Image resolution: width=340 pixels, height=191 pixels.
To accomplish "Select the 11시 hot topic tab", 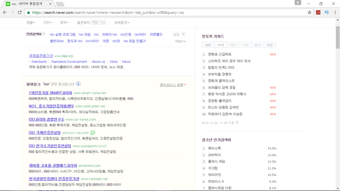I will click(220, 45).
